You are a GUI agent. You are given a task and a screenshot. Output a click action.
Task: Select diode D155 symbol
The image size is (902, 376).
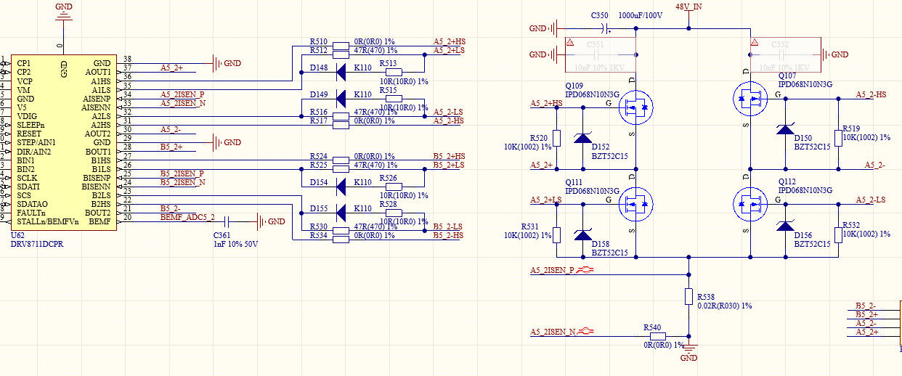(x=341, y=213)
